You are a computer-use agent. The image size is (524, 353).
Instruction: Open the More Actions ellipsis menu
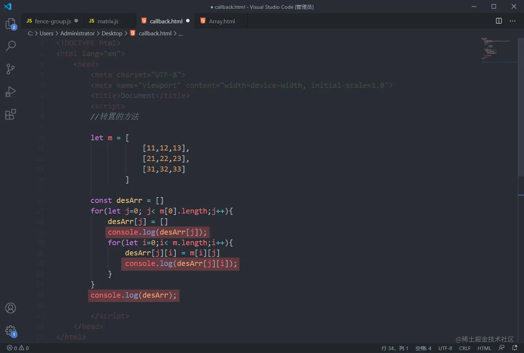pyautogui.click(x=513, y=21)
